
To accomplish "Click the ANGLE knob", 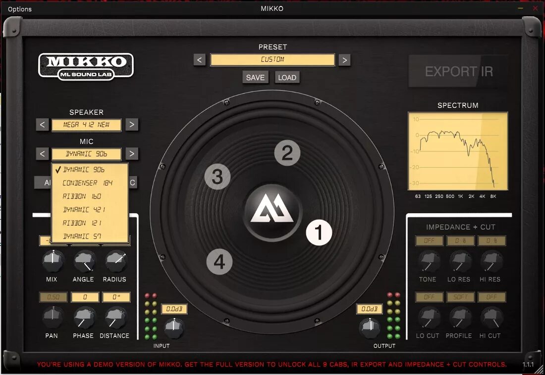I will point(84,261).
